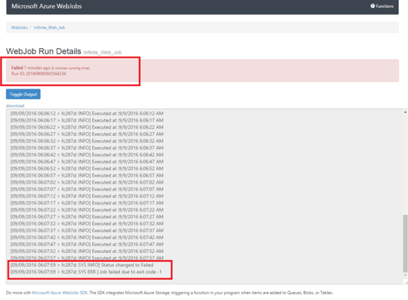Click log line executed at 6:07:02 AM

(87, 183)
